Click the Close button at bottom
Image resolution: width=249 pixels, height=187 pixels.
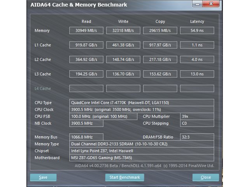(x=206, y=177)
